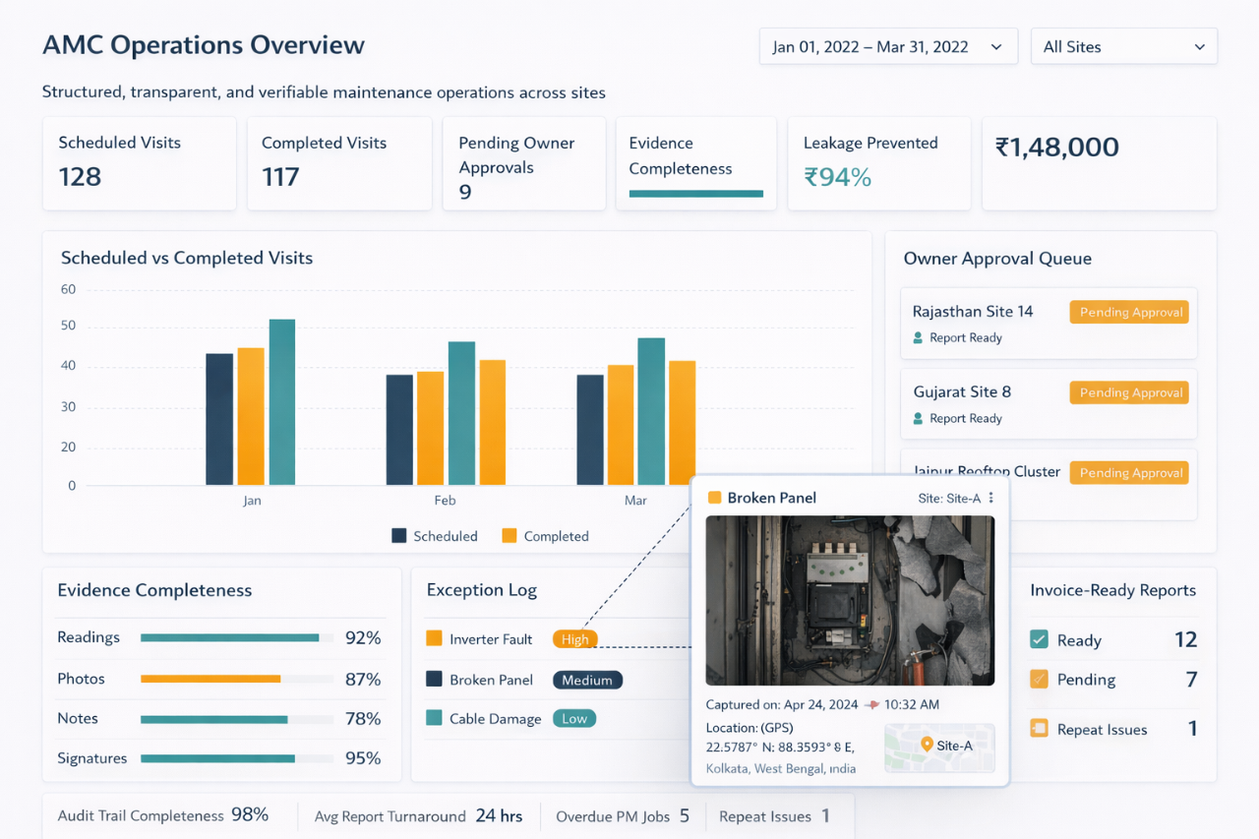This screenshot has height=839, width=1259.
Task: Click the person icon under Rajasthan Site 14
Action: [917, 337]
